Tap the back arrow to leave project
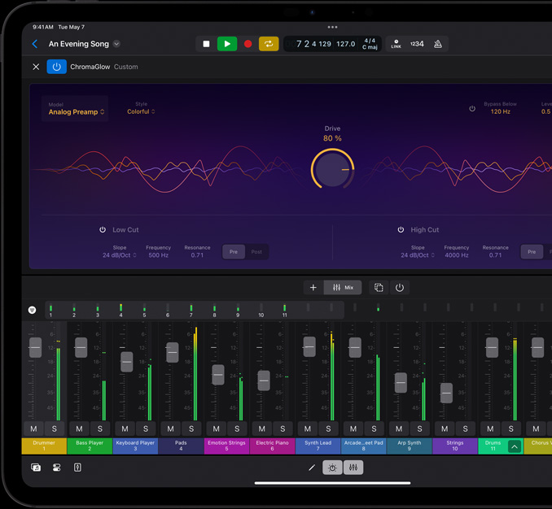The height and width of the screenshot is (509, 552). 35,44
